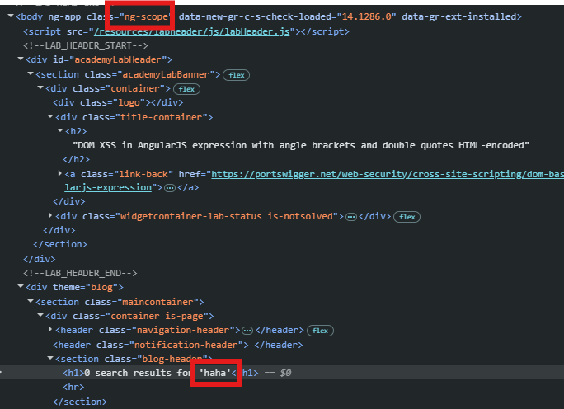Click flex badge on navigation-header
The image size is (564, 409).
pos(320,331)
